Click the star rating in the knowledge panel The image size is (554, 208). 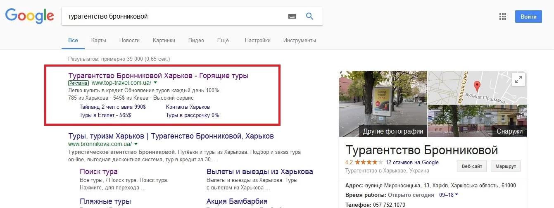[x=369, y=163]
